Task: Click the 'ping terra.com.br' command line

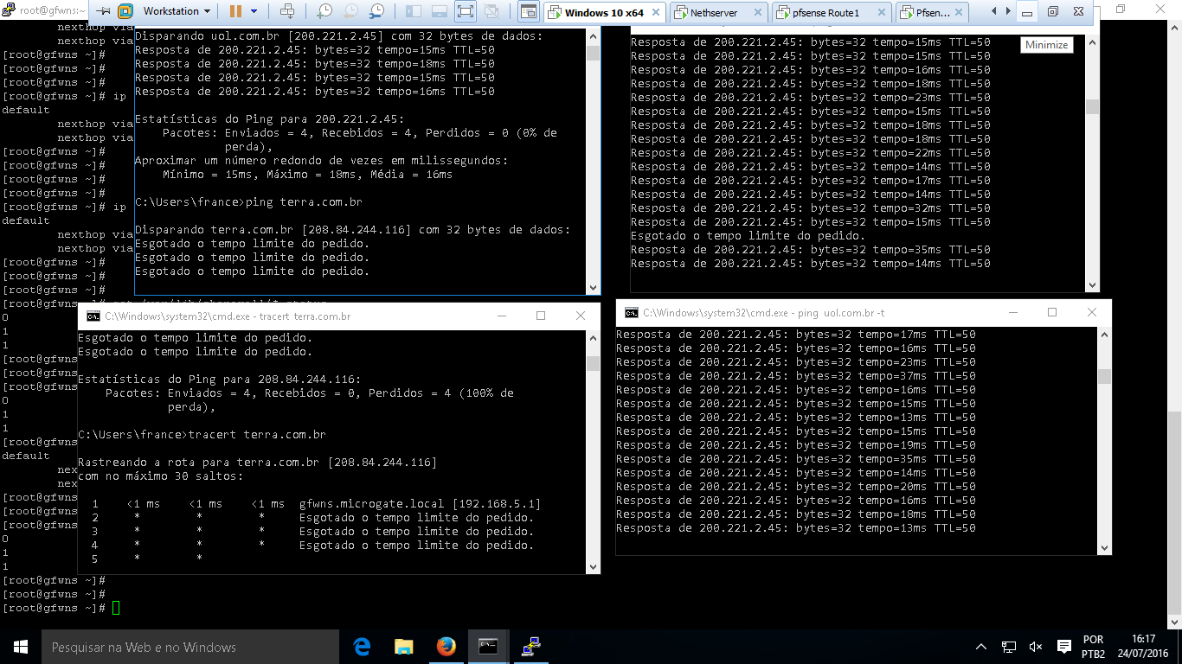Action: [x=248, y=202]
